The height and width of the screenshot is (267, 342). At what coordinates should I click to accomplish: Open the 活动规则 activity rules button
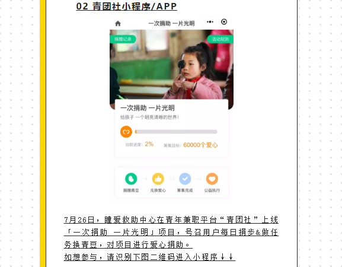(x=220, y=39)
